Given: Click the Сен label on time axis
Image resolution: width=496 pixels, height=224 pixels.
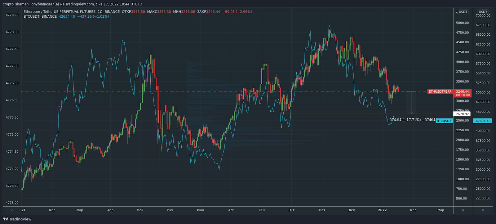Looking at the screenshot, I should 262,210.
